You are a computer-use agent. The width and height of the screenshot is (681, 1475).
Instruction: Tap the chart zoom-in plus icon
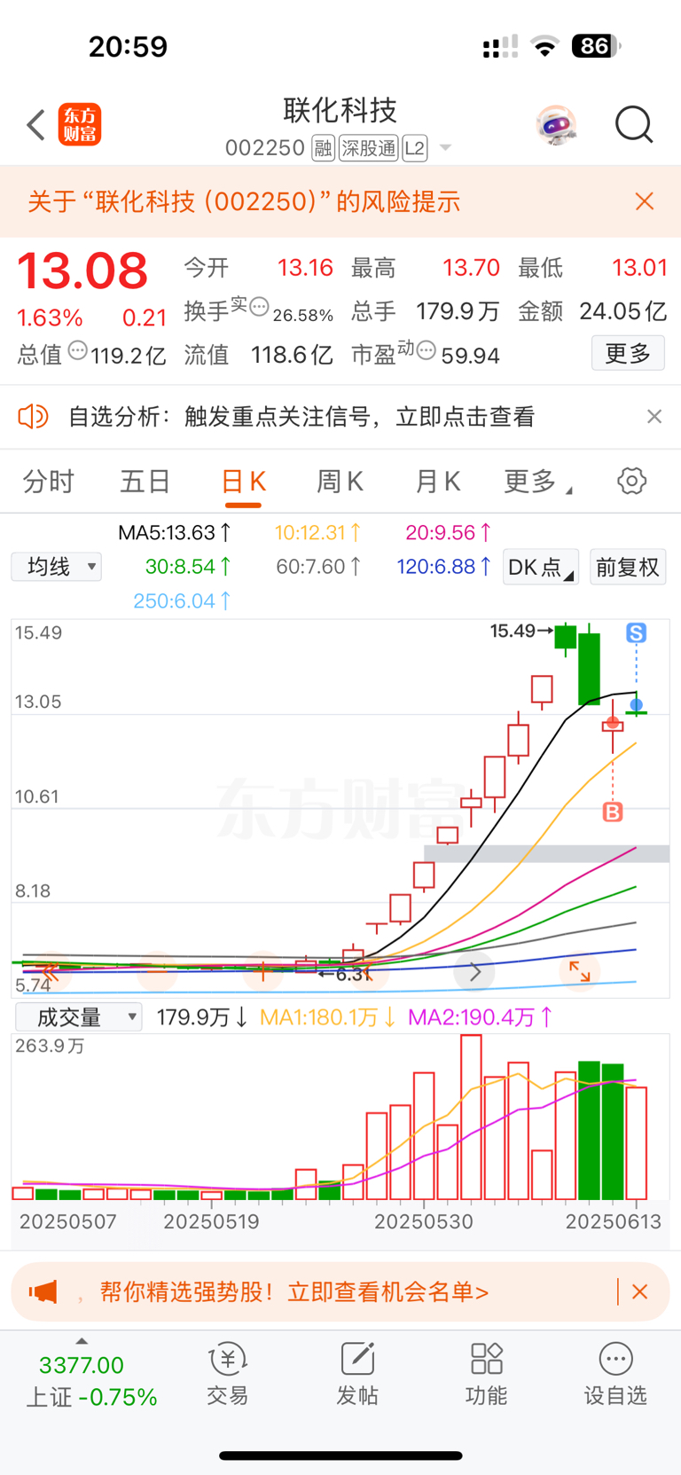pos(263,972)
